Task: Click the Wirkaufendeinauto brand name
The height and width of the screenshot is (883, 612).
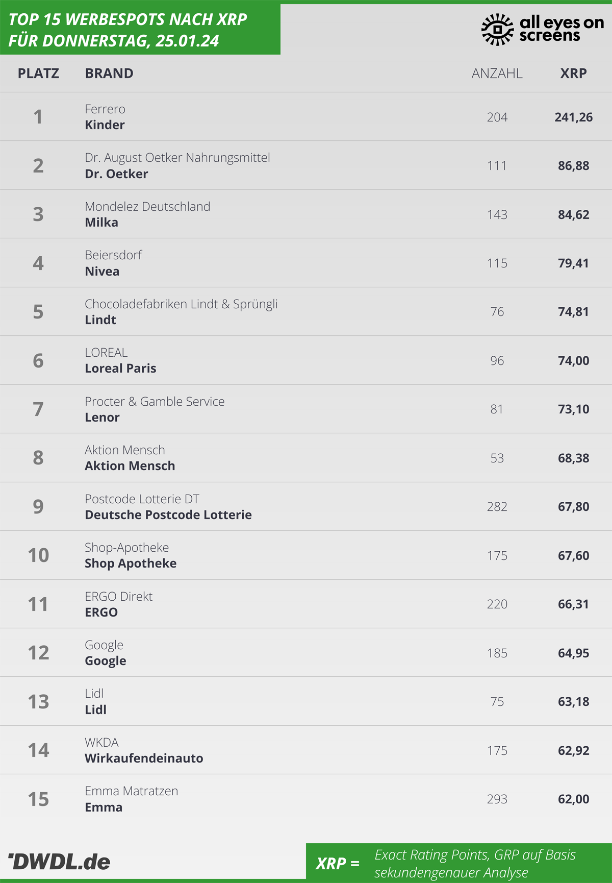Action: click(144, 758)
